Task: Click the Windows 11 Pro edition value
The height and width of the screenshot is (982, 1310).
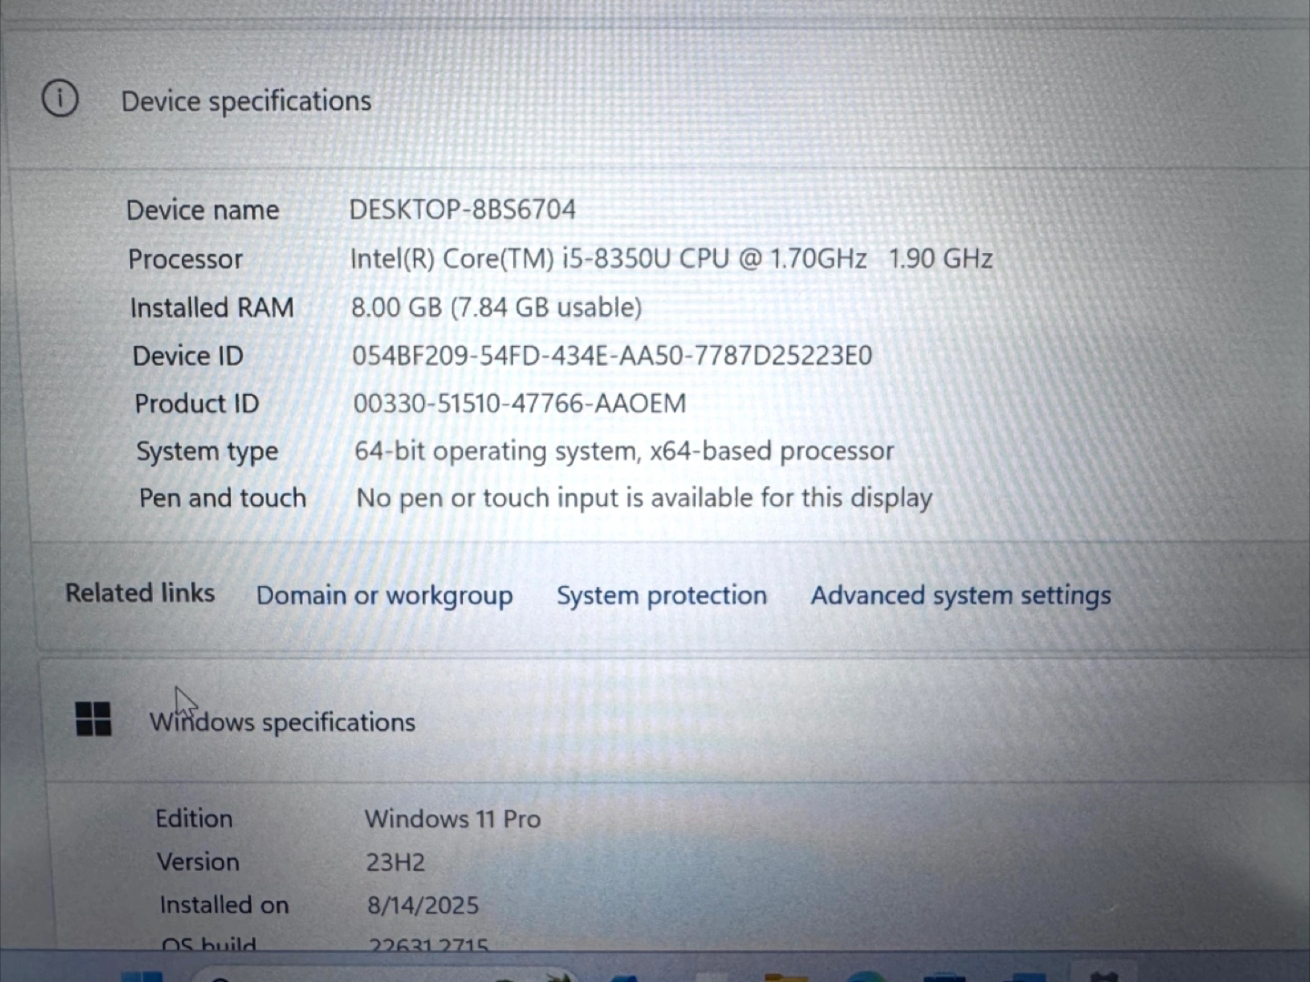Action: [x=452, y=819]
